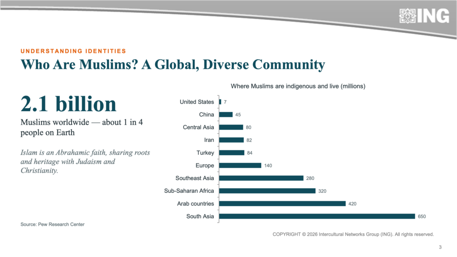Click the slide title 'Who Are Muslims?'

pyautogui.click(x=173, y=64)
